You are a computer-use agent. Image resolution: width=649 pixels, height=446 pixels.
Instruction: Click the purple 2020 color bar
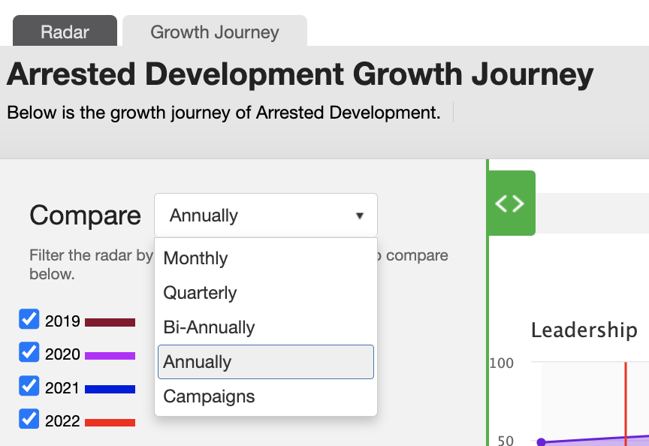point(110,356)
